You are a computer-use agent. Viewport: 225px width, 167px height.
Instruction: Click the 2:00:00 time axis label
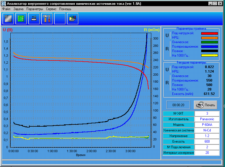click(91, 151)
